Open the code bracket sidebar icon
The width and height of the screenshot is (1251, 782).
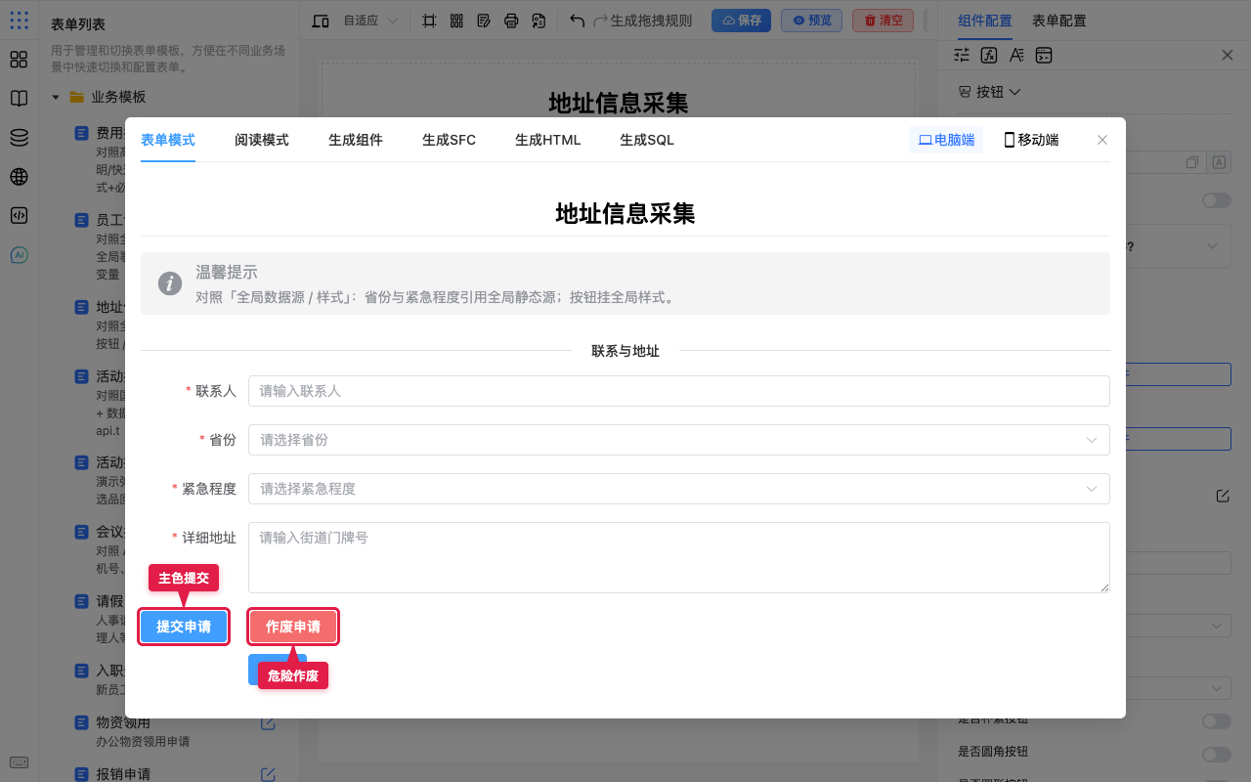(19, 216)
